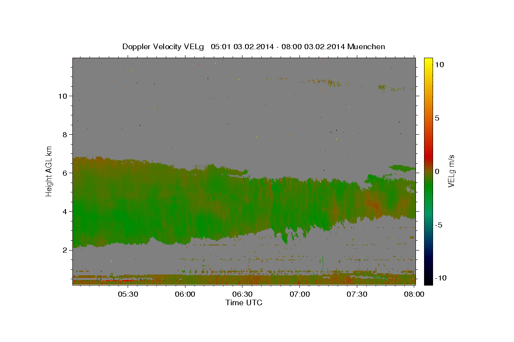The image size is (514, 342).
Task: Pick the yellow top of the velocity colorbar
Action: tap(428, 60)
